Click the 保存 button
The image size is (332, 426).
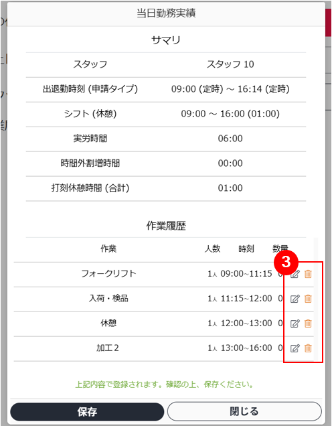coord(87,412)
